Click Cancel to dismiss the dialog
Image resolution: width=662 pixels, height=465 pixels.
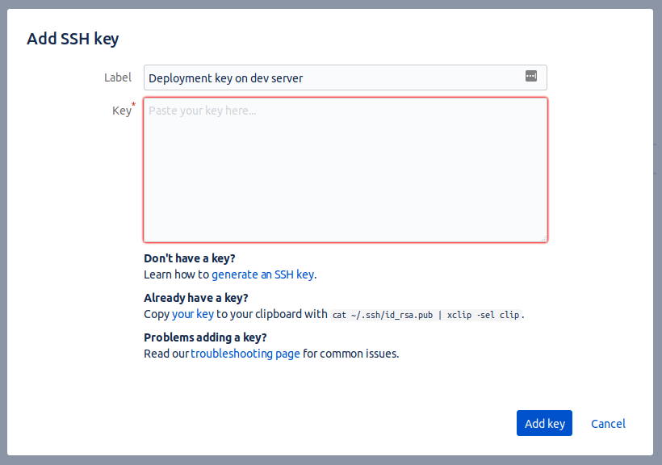coord(608,423)
